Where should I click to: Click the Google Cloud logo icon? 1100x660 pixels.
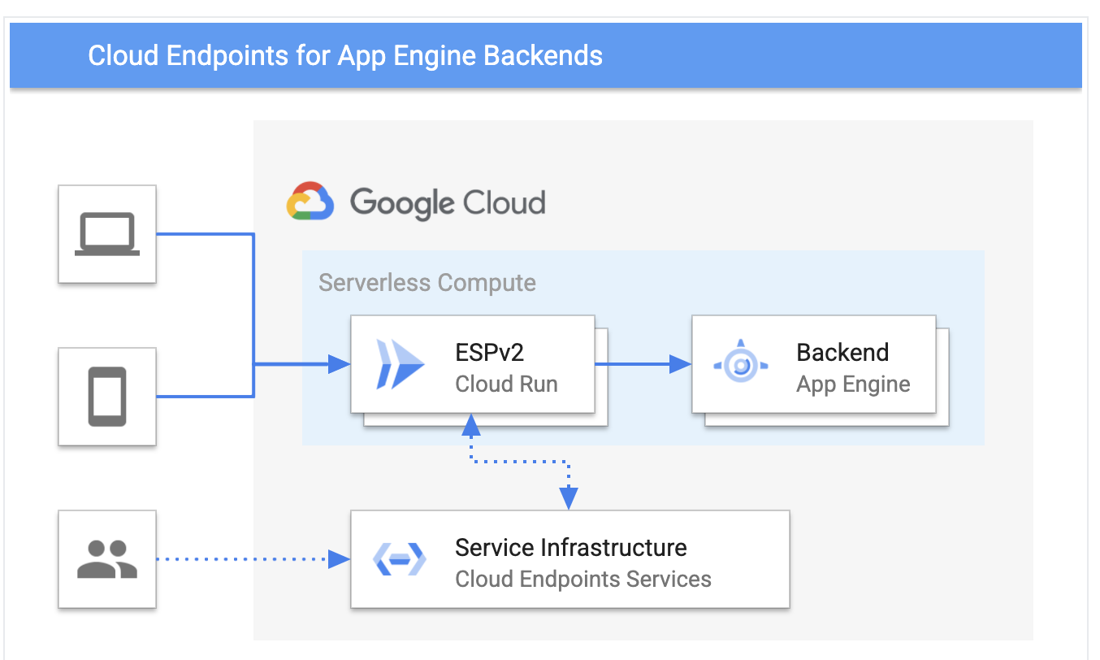[x=310, y=201]
